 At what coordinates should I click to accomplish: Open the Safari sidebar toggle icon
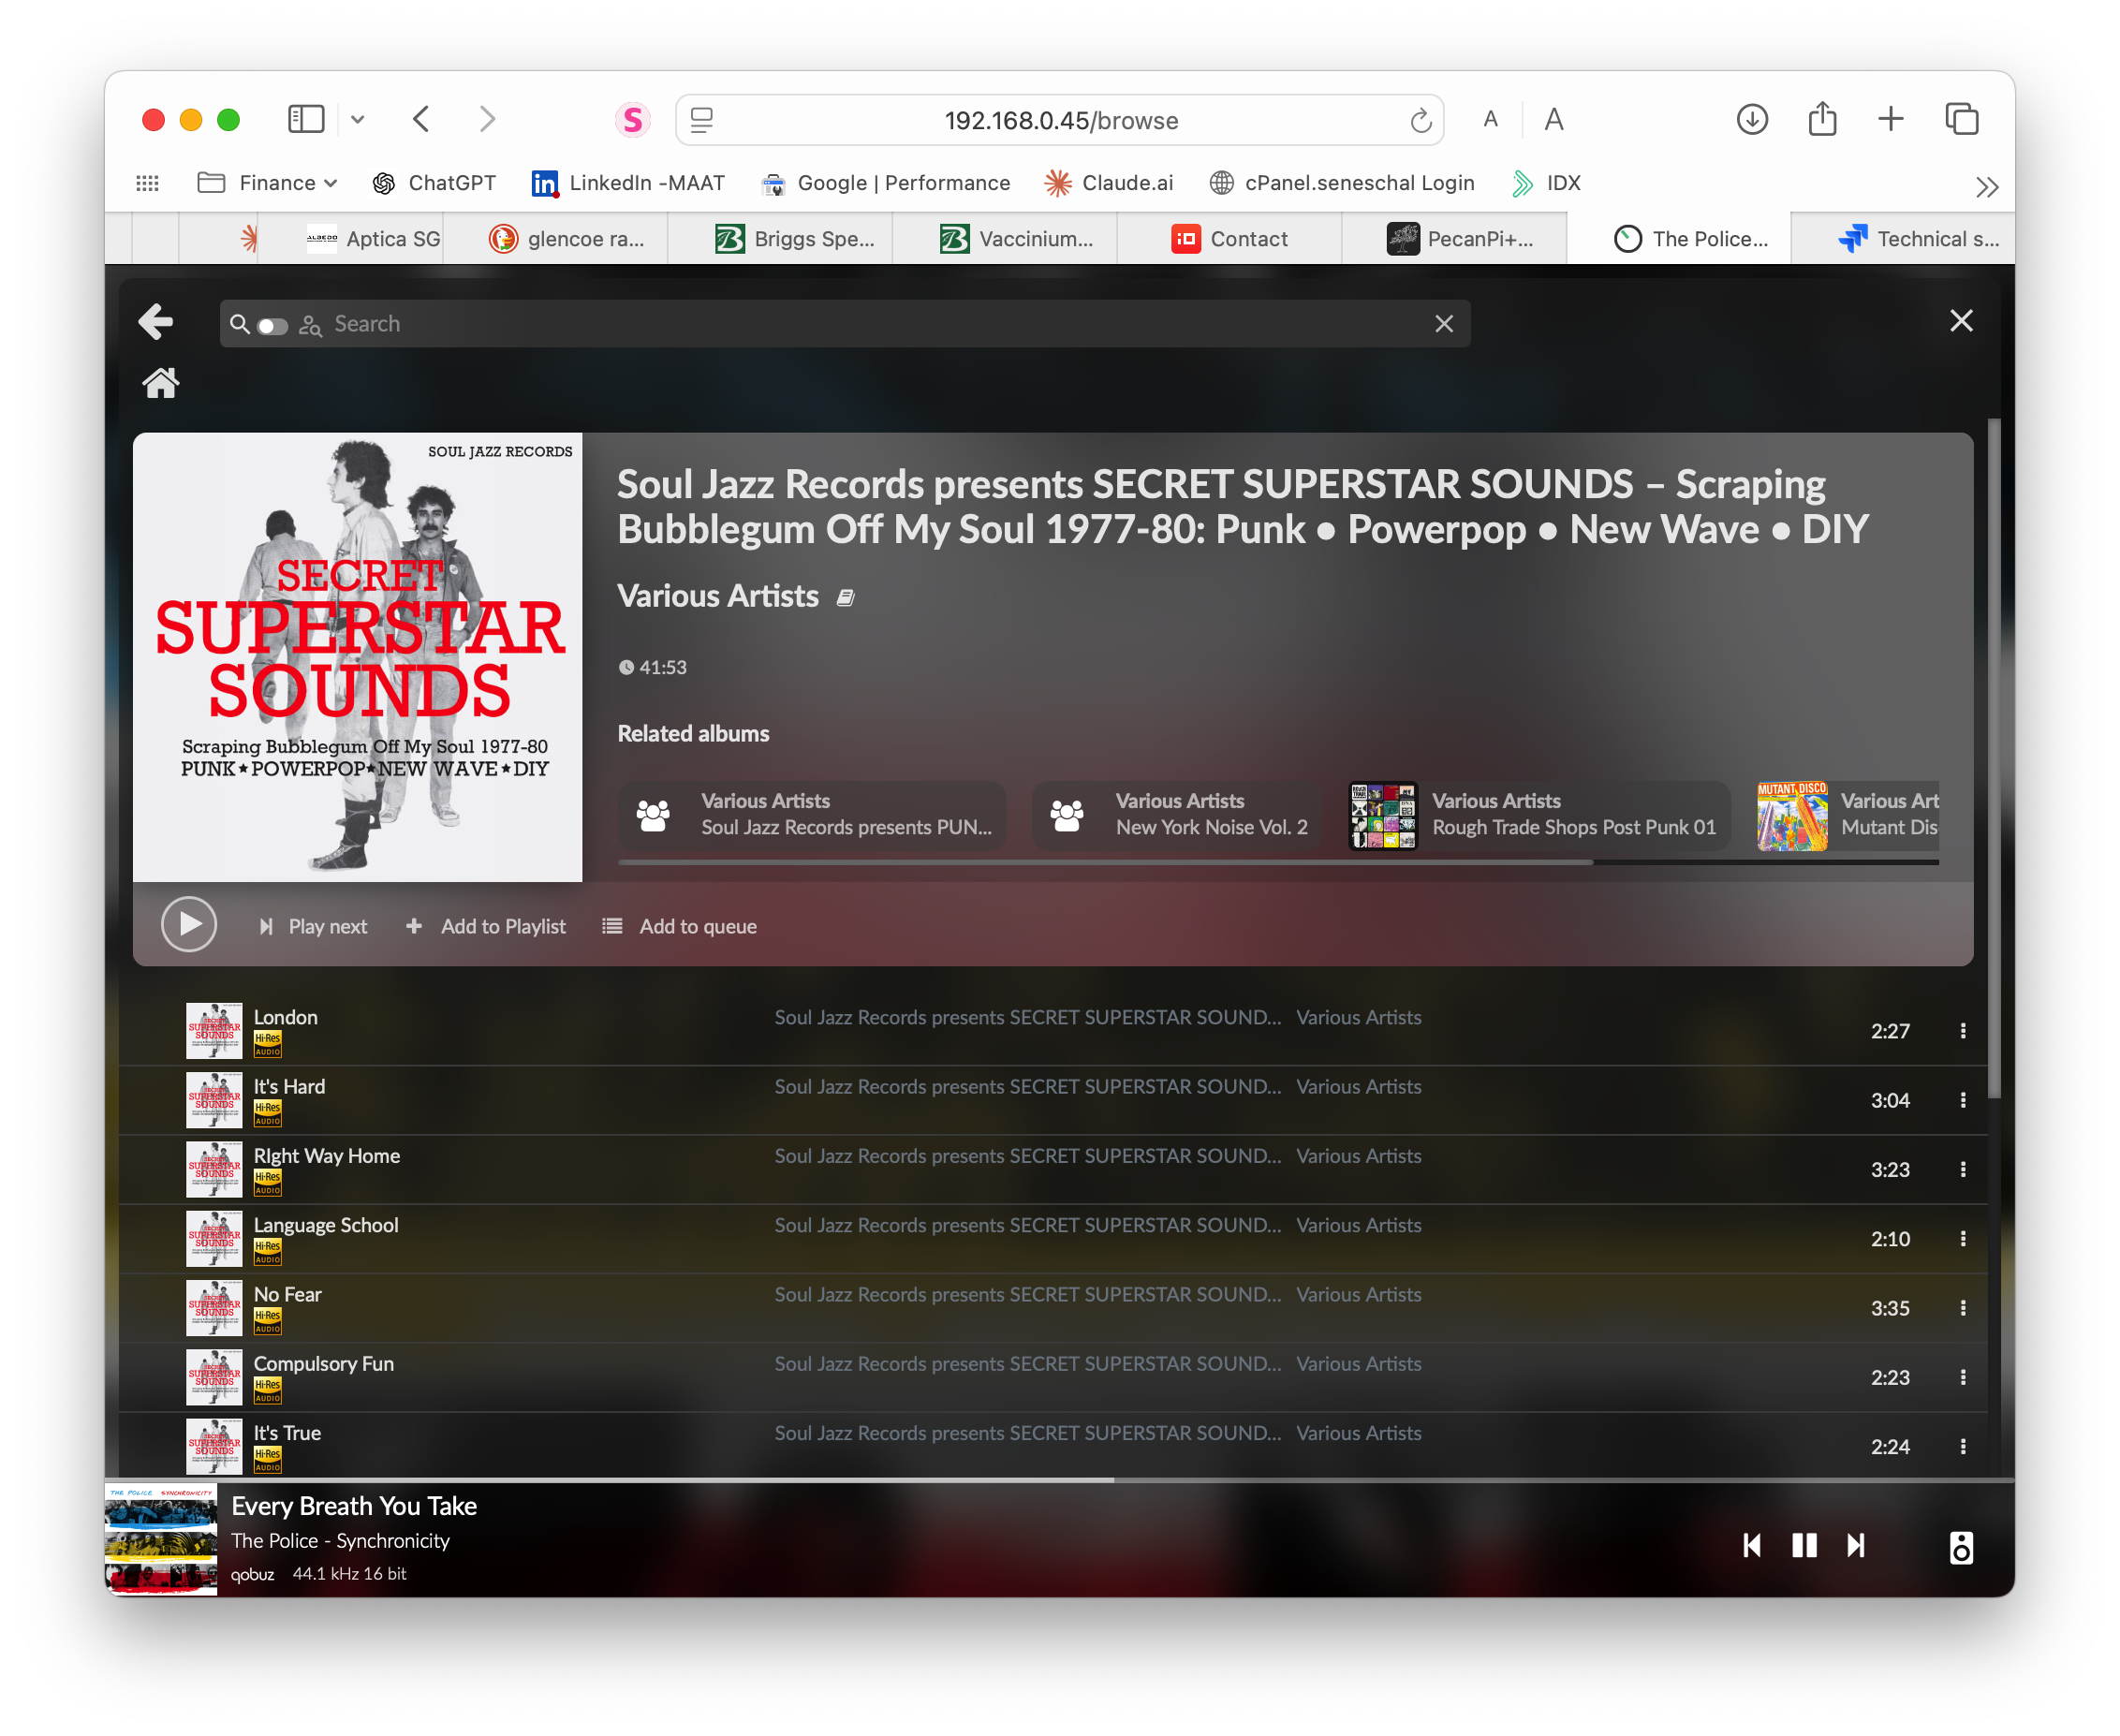[x=306, y=120]
